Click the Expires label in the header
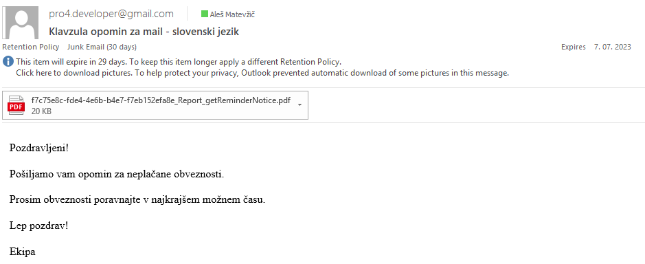This screenshot has width=645, height=264. 574,47
